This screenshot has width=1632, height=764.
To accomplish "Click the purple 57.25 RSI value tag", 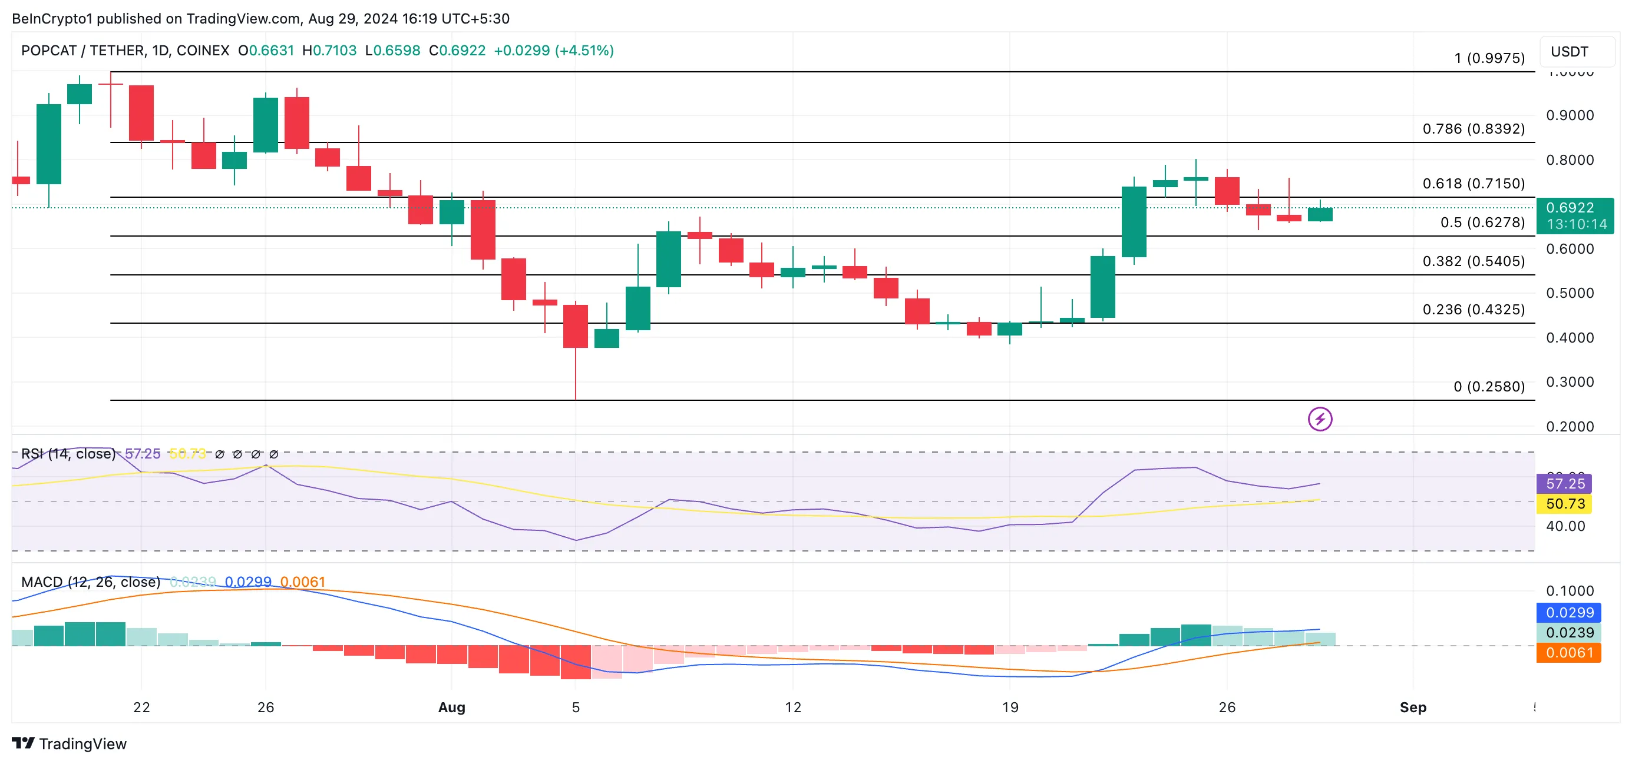I will (1564, 484).
